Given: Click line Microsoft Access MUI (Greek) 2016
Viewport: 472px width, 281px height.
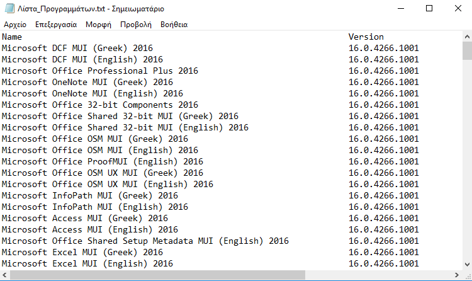Looking at the screenshot, I should (85, 218).
